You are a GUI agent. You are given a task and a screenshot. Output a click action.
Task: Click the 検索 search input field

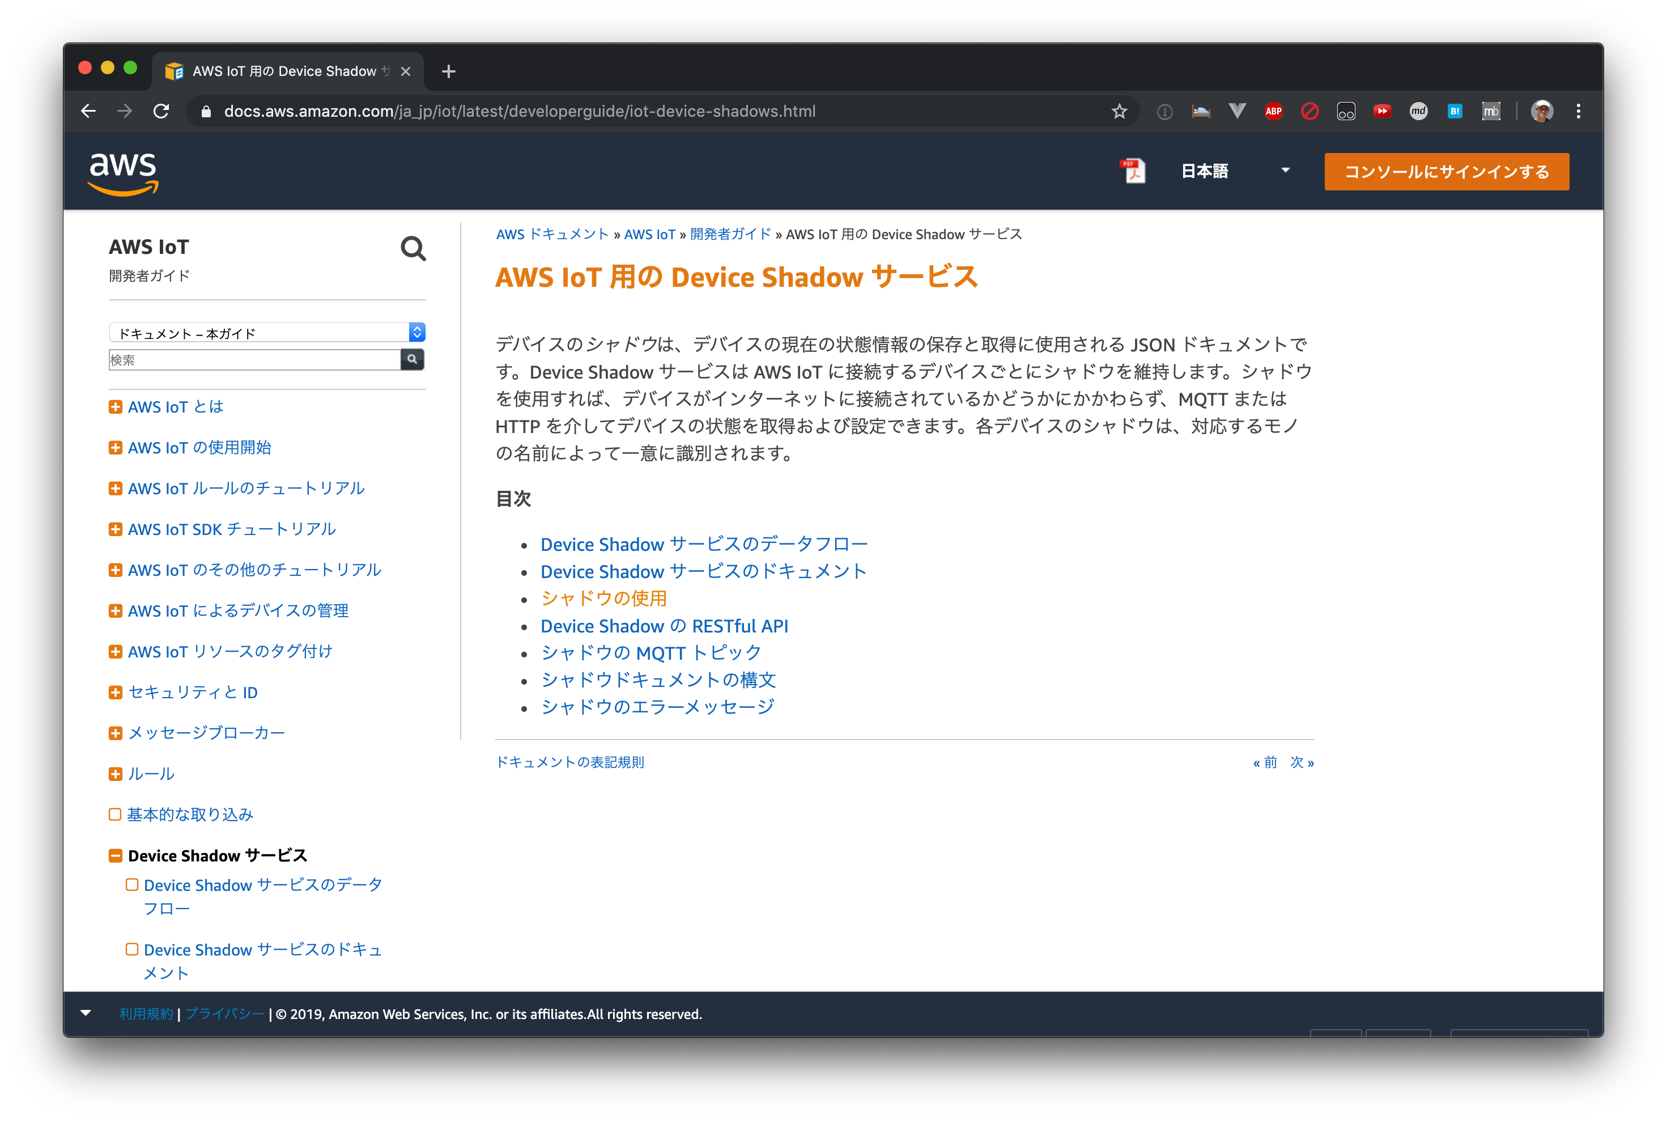(254, 360)
